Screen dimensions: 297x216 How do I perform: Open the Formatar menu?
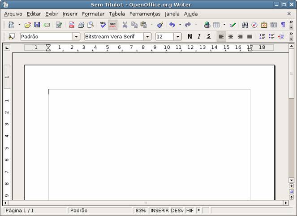(93, 14)
